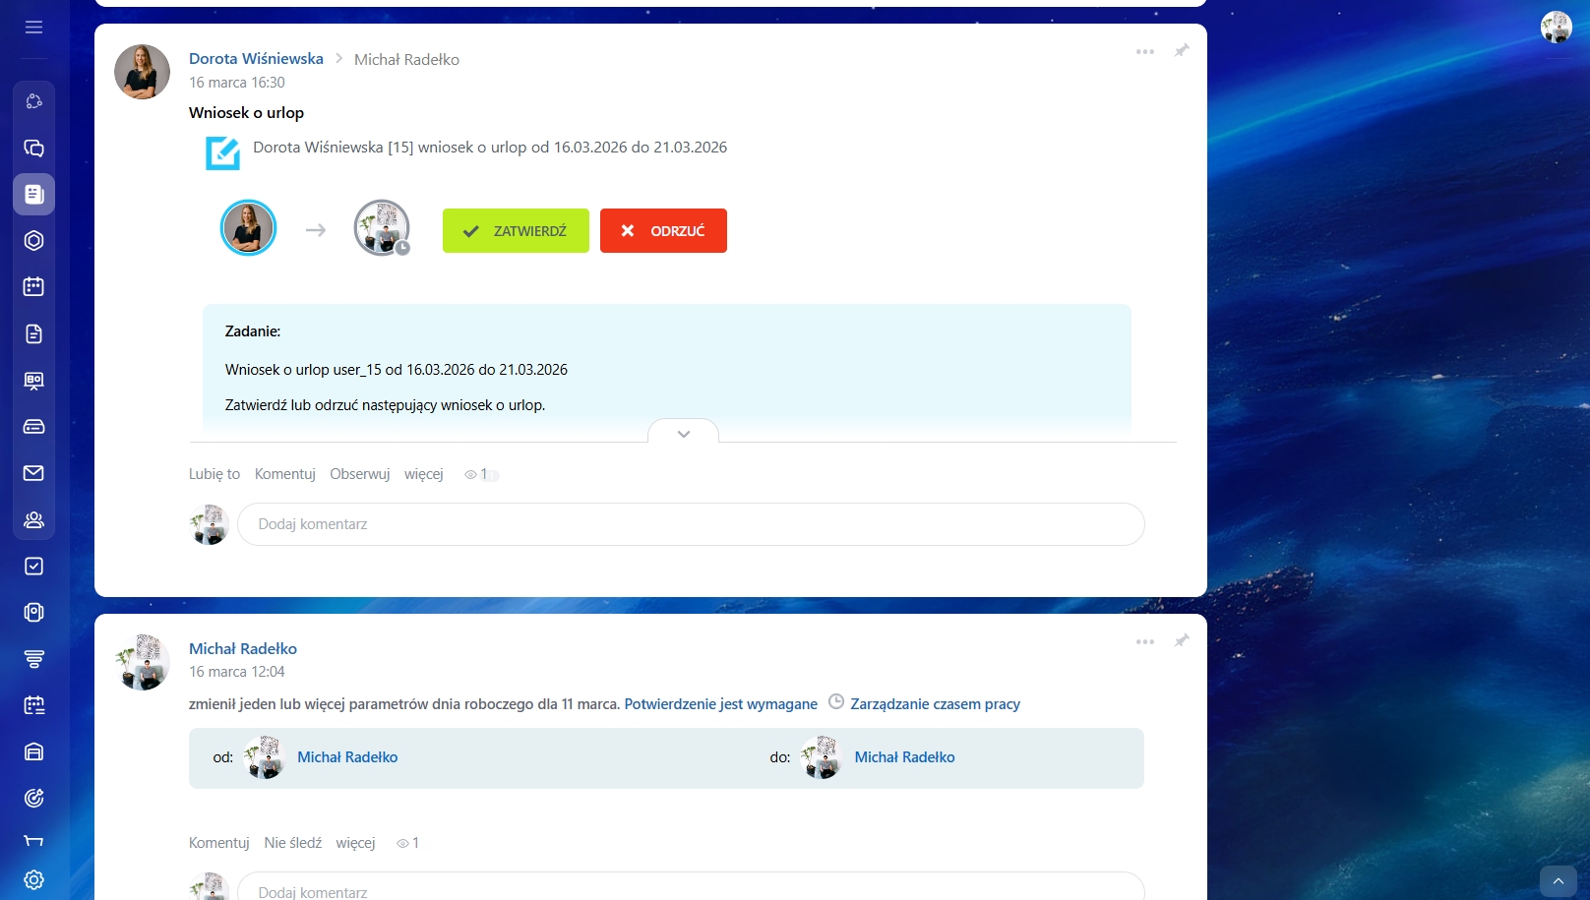Open the chat messenger sidebar icon

33,149
